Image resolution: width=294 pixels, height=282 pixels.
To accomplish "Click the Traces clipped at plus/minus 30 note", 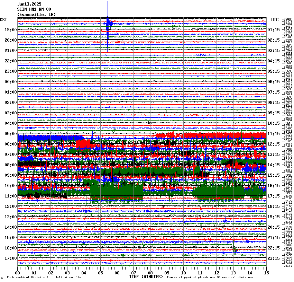I will [x=210, y=277].
